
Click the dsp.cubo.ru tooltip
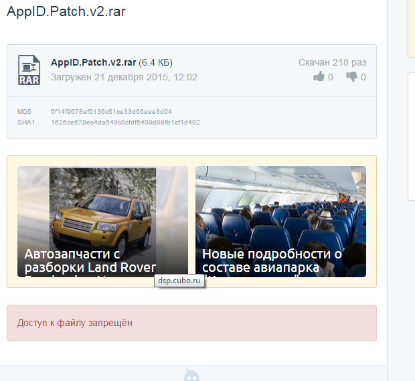[179, 281]
